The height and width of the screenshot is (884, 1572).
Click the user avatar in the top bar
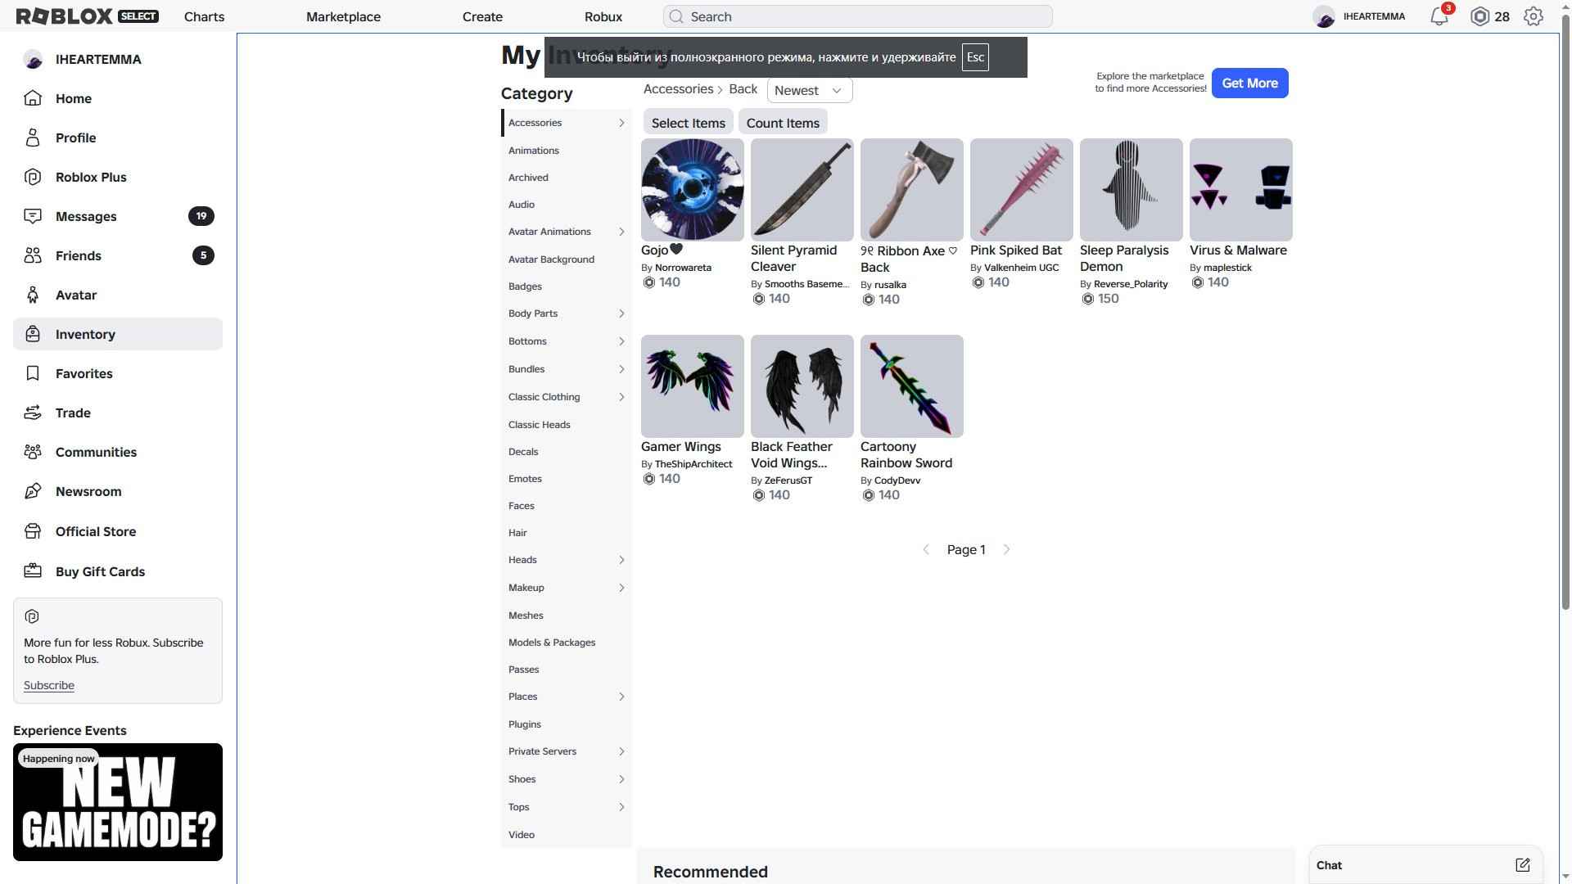coord(1324,16)
